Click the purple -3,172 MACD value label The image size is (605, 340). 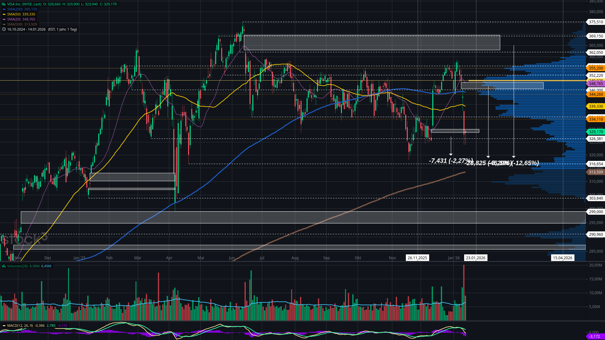click(x=594, y=337)
